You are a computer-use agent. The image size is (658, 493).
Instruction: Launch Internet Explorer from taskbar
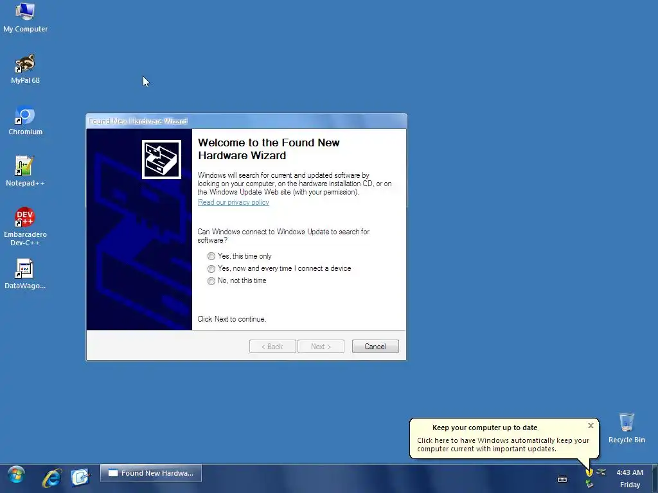click(x=51, y=478)
